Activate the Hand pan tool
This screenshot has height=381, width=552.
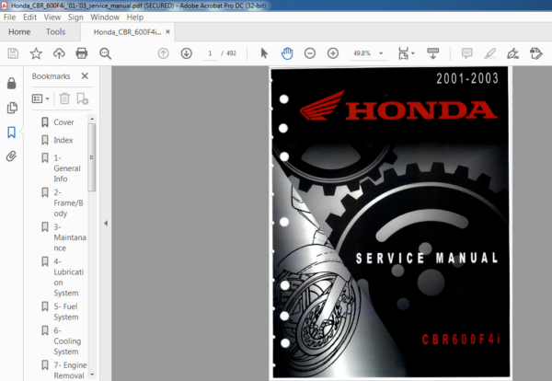[x=287, y=53]
